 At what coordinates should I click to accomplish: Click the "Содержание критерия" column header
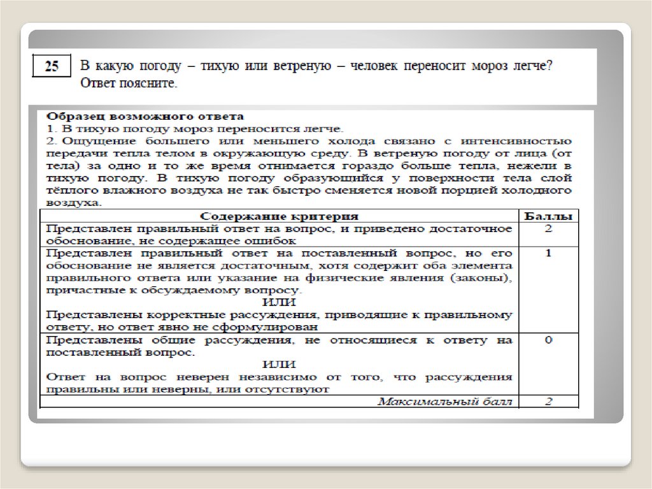pos(279,216)
